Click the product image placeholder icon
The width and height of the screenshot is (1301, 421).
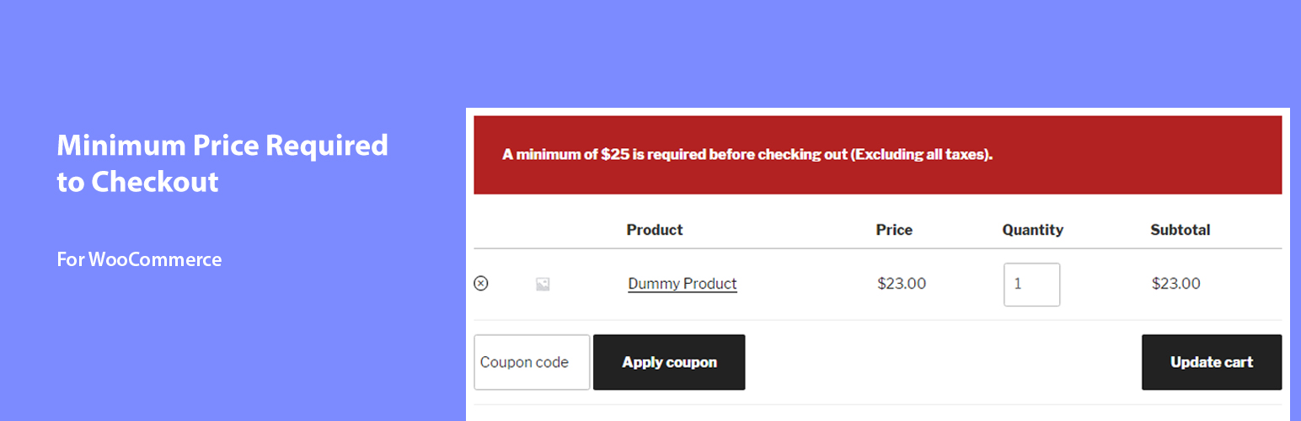click(543, 285)
